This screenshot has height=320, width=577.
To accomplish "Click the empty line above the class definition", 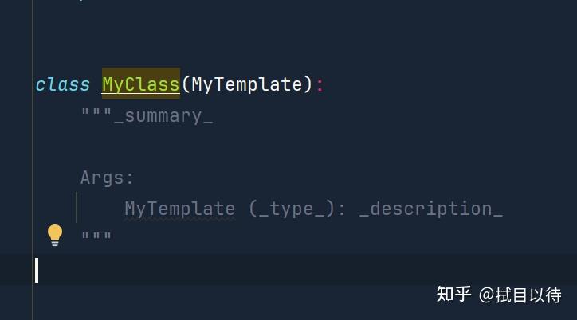I will 239,48.
